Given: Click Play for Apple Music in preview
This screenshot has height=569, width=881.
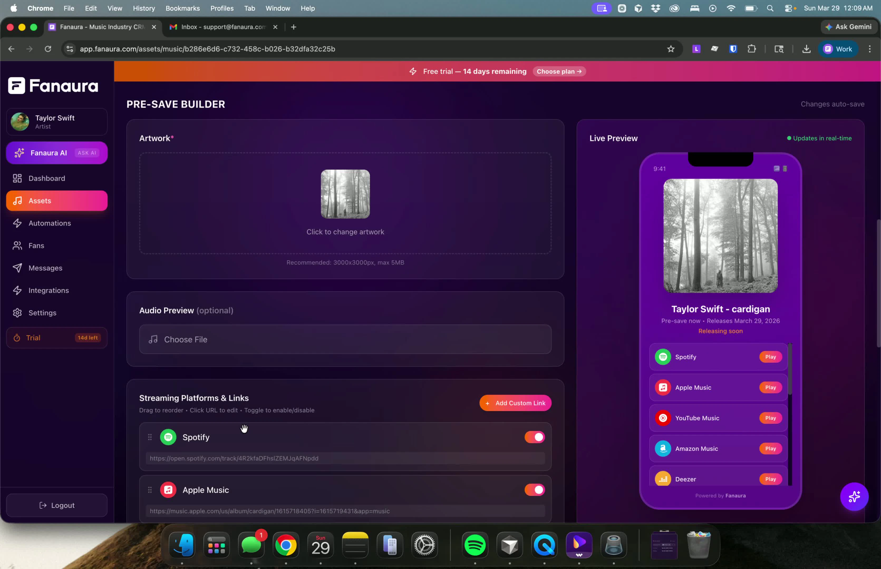Looking at the screenshot, I should (771, 387).
